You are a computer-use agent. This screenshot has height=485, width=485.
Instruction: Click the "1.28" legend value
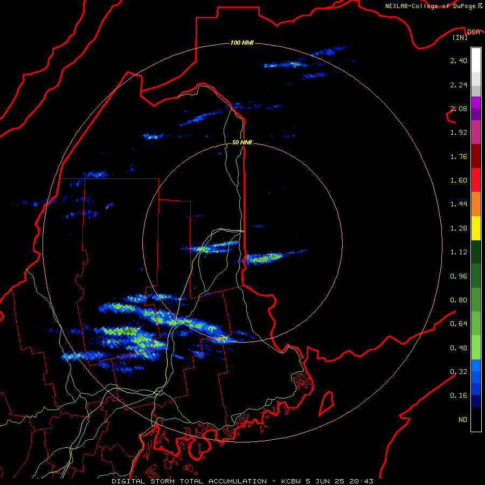pyautogui.click(x=459, y=228)
